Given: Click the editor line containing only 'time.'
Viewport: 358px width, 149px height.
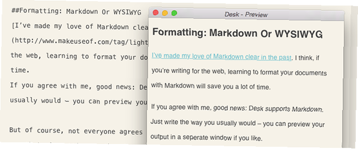Looking at the screenshot, I should (20, 70).
